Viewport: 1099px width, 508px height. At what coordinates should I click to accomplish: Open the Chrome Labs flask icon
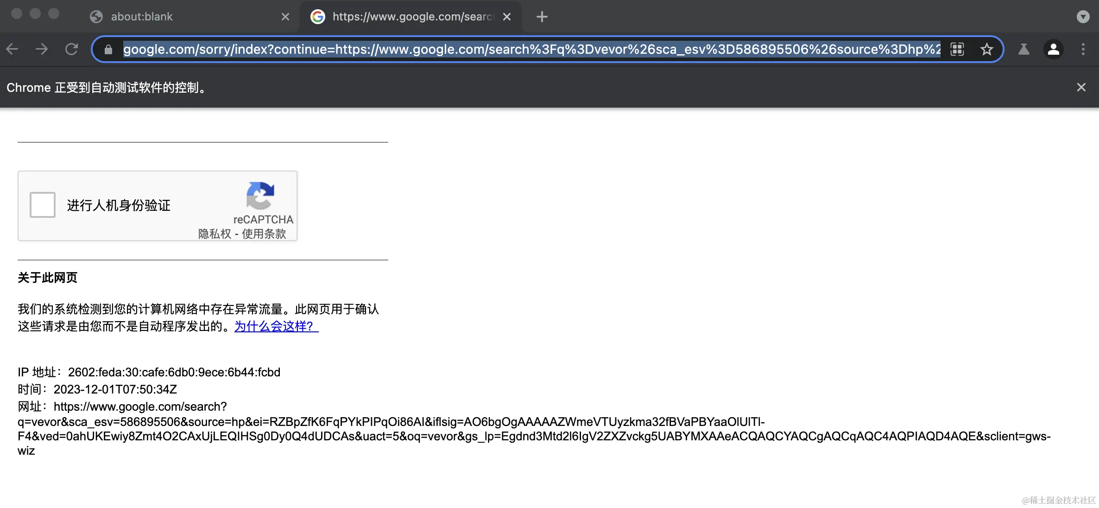pos(1024,49)
